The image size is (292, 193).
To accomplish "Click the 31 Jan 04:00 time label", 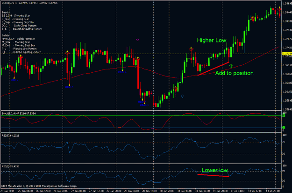I will point(185,191).
